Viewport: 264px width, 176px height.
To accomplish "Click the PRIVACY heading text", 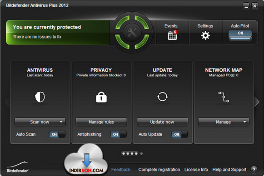I will [x=101, y=70].
